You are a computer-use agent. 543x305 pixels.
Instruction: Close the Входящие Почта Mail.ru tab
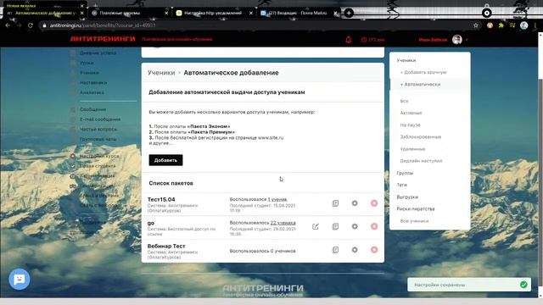[x=336, y=14]
